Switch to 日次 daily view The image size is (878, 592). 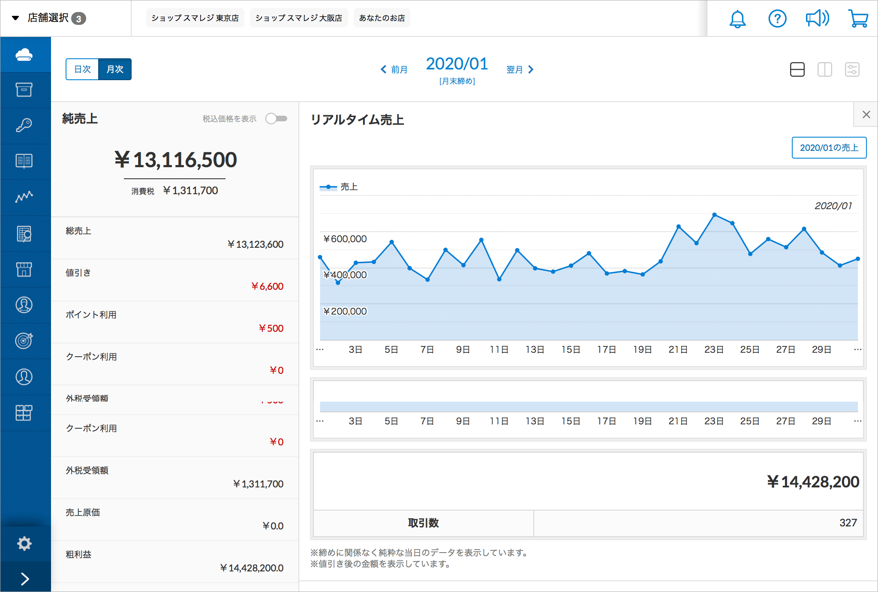82,69
